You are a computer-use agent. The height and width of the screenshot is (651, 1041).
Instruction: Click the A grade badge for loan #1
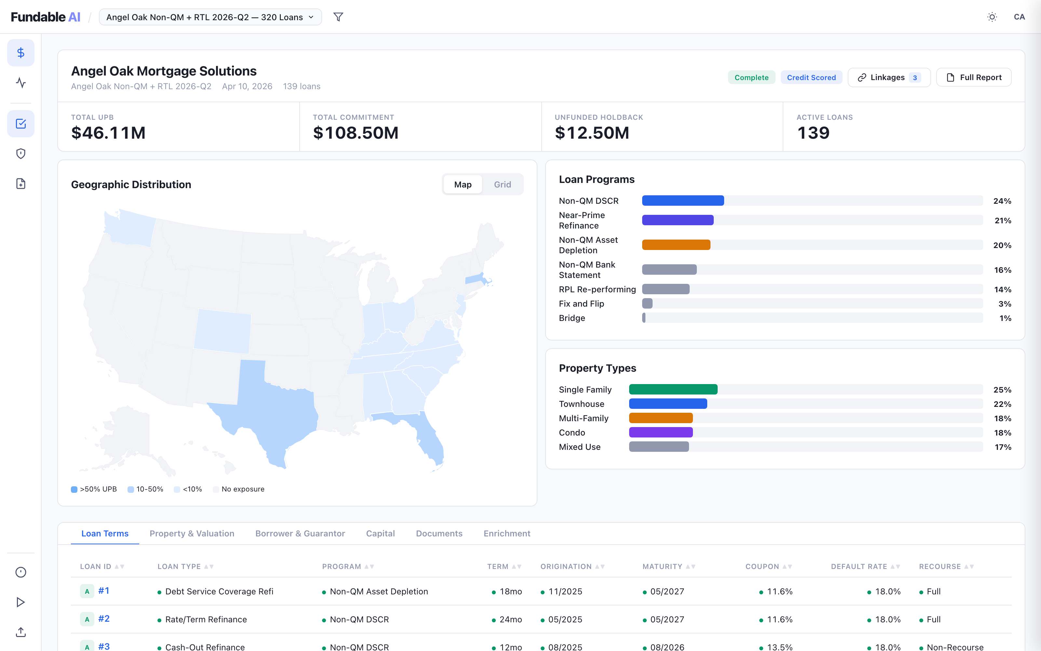pos(87,591)
